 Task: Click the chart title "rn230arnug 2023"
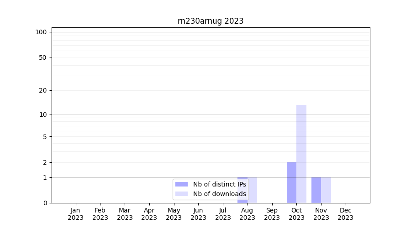(211, 21)
